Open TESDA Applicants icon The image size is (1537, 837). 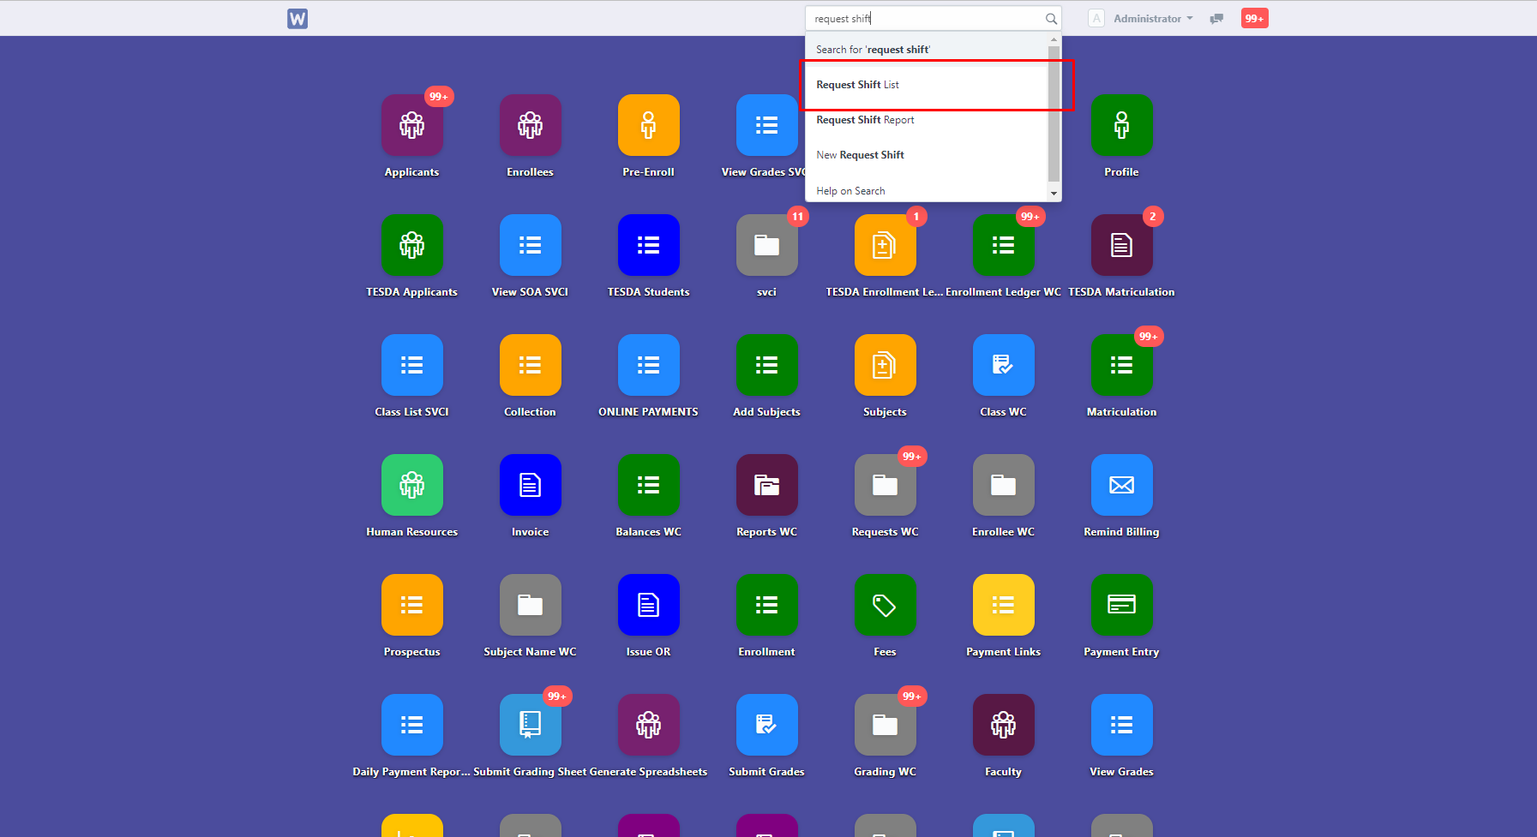[x=412, y=245]
